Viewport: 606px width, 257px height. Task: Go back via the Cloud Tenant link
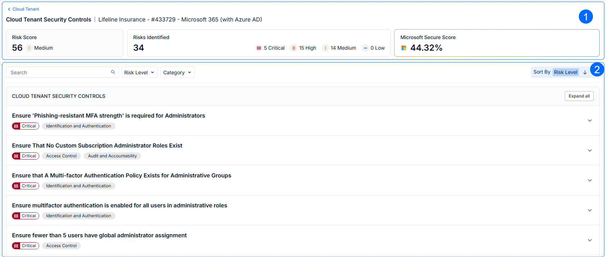pos(23,9)
